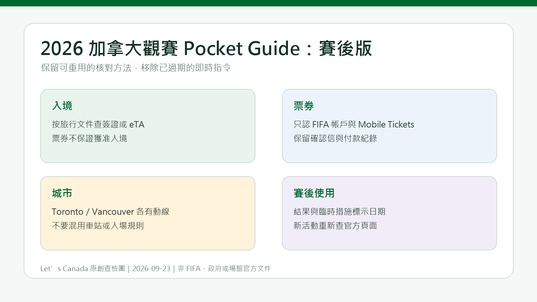537x302 pixels.
Task: Click the subtitle "保留可重用的核對方法，移除已過期的即時指令"
Action: click(136, 68)
